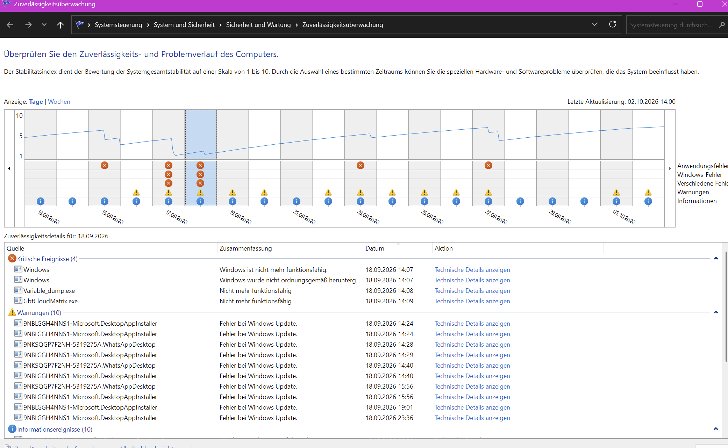728x448 pixels.
Task: Select the Windows error icon on 17.09.2026
Action: click(169, 174)
